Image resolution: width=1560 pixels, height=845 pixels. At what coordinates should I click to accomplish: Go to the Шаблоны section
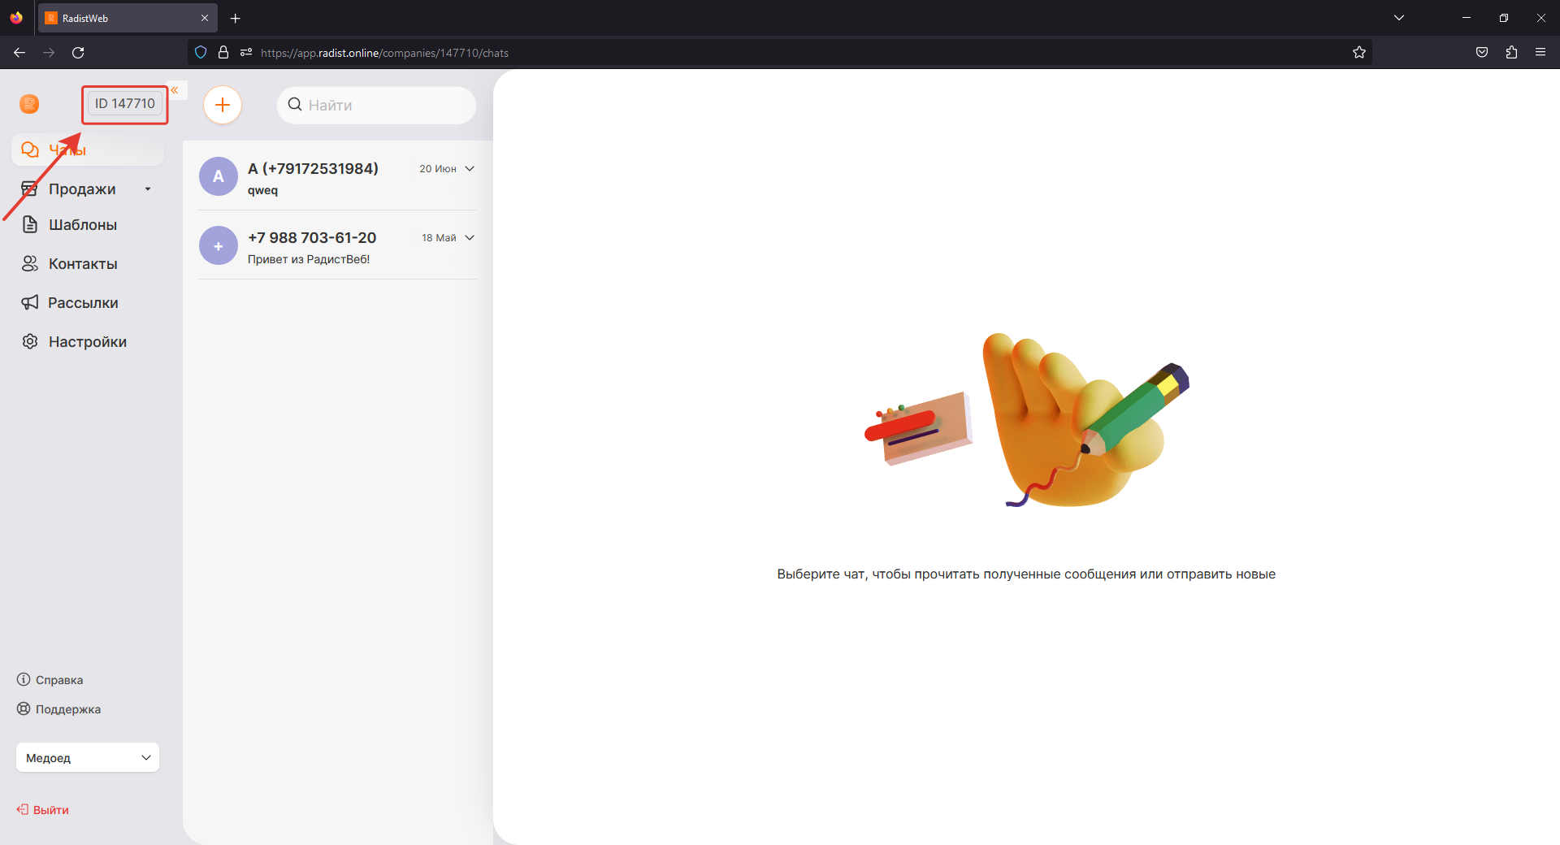[82, 225]
